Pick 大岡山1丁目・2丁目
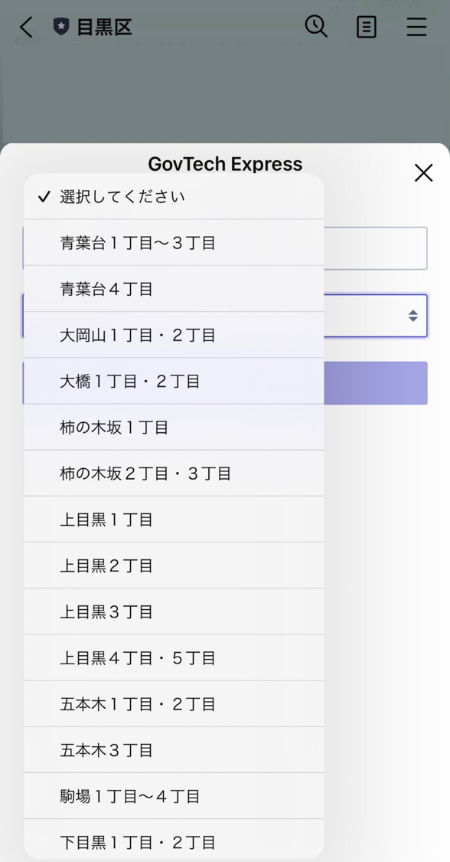Viewport: 450px width, 862px height. (174, 335)
